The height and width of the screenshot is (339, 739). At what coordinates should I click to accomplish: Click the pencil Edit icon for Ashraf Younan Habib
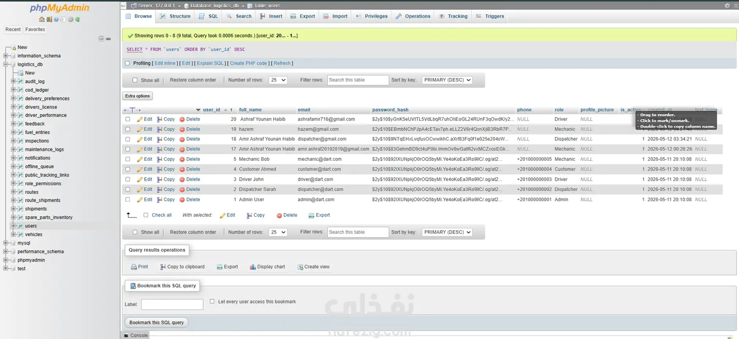(140, 119)
